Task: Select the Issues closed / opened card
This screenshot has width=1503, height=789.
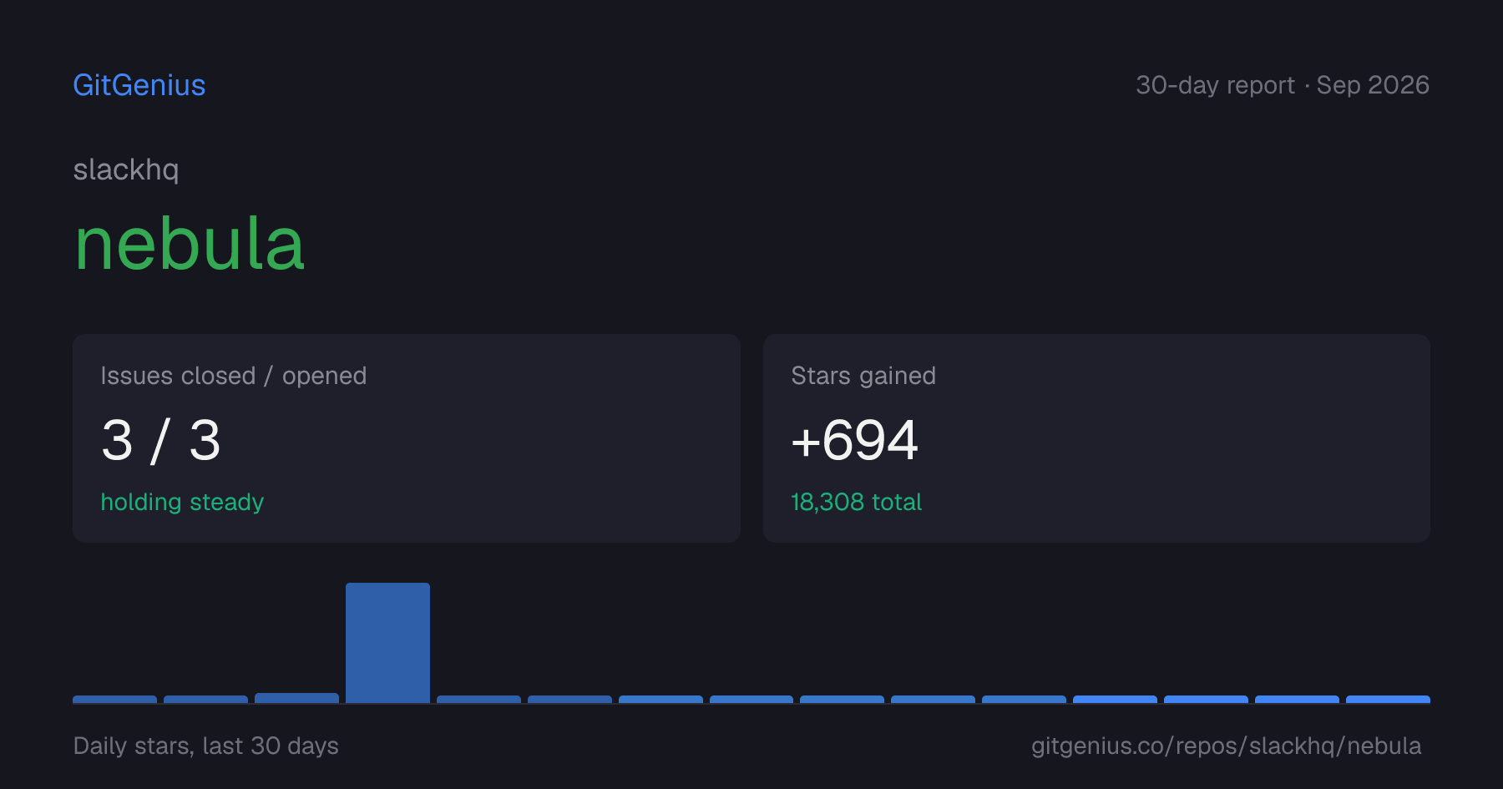Action: pos(407,438)
